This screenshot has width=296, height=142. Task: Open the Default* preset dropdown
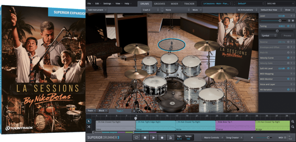250,4
